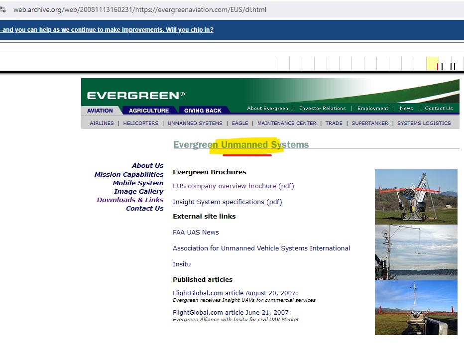Image resolution: width=464 pixels, height=356 pixels.
Task: Select Downloads & Links in the sidebar
Action: click(130, 200)
